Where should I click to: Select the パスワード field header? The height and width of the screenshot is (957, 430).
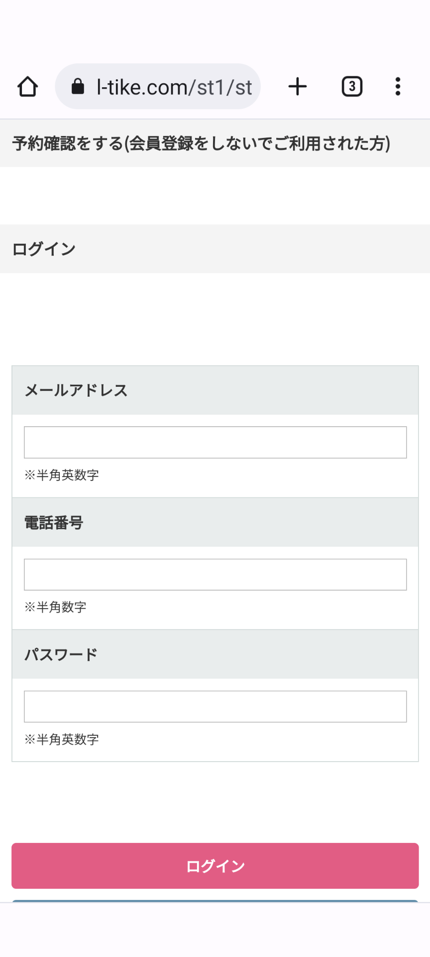click(x=215, y=654)
